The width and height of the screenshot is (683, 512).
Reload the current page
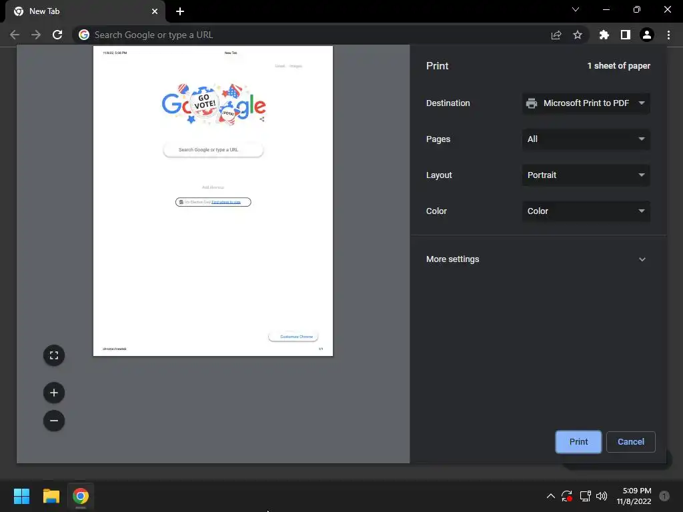click(x=57, y=35)
